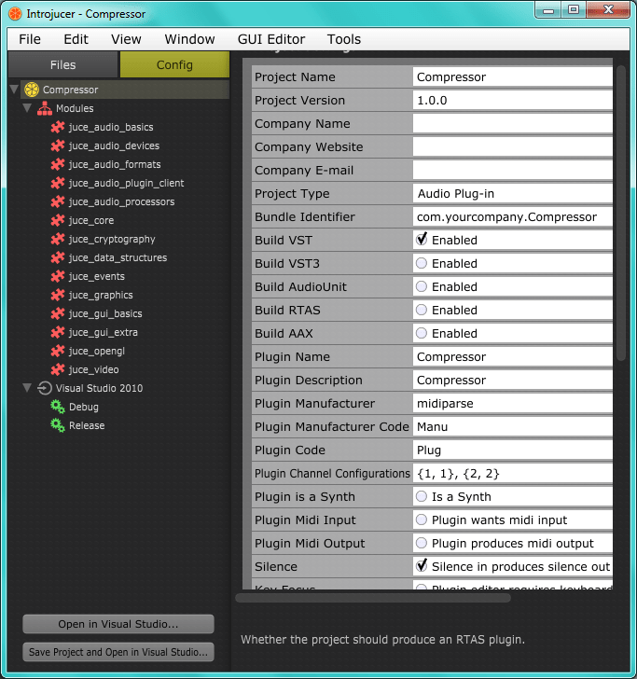Open the GUI Editor menu

(x=271, y=39)
